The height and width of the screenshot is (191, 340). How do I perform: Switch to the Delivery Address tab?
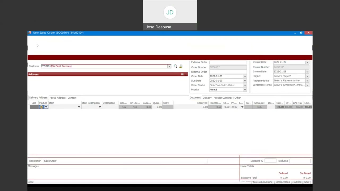[x=38, y=98]
